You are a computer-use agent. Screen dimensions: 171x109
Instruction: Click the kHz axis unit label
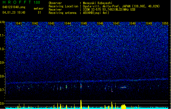tap(2, 22)
